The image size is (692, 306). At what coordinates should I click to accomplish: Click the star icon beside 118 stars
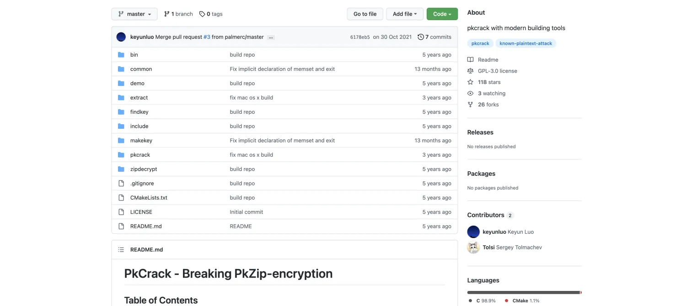coord(470,82)
